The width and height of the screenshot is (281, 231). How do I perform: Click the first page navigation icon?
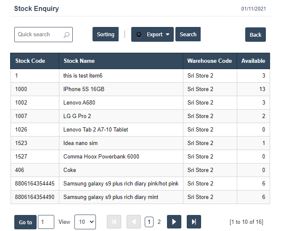click(114, 222)
